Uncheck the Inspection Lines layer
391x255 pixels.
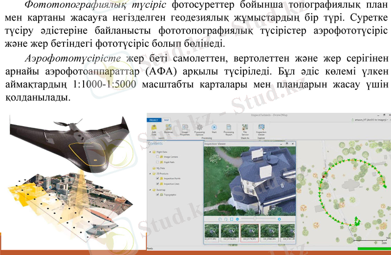(x=157, y=184)
